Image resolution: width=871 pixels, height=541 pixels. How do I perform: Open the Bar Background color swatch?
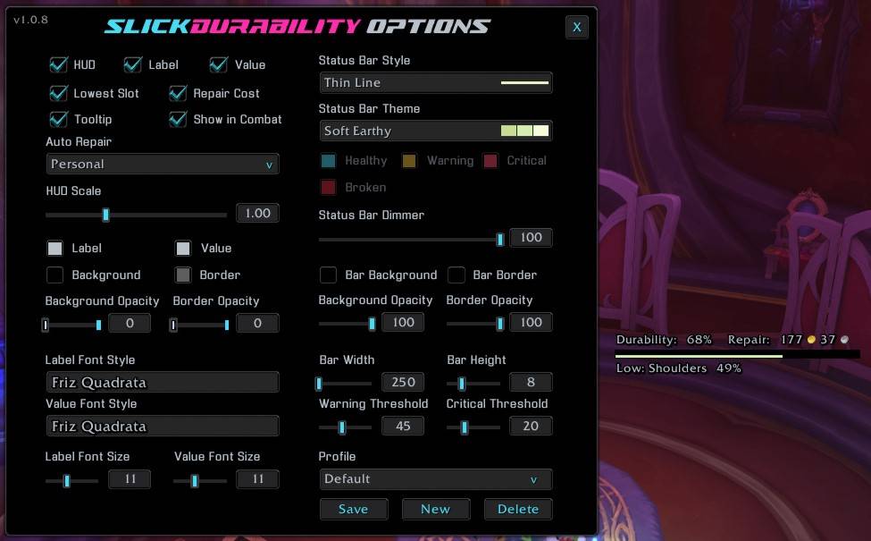pos(328,275)
